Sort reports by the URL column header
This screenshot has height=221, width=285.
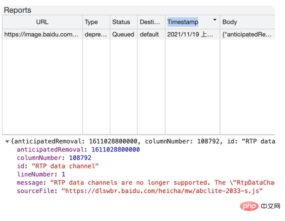coord(42,22)
